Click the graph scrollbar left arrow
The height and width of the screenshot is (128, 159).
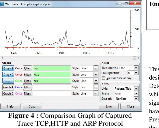(2, 58)
